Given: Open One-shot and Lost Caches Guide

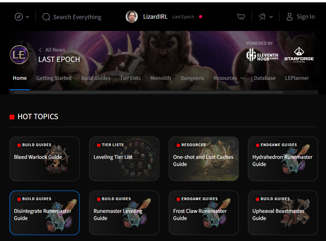Looking at the screenshot, I should (x=204, y=159).
